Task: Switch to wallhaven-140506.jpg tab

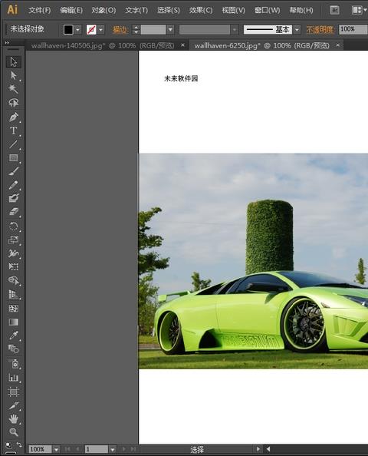Action: pos(103,45)
